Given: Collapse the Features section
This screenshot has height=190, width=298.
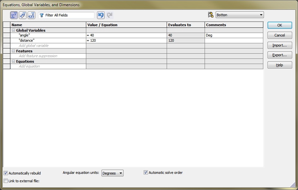Looking at the screenshot, I should [14, 51].
